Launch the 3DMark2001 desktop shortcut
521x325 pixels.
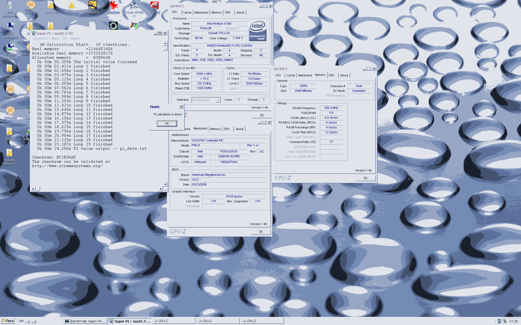tap(93, 8)
